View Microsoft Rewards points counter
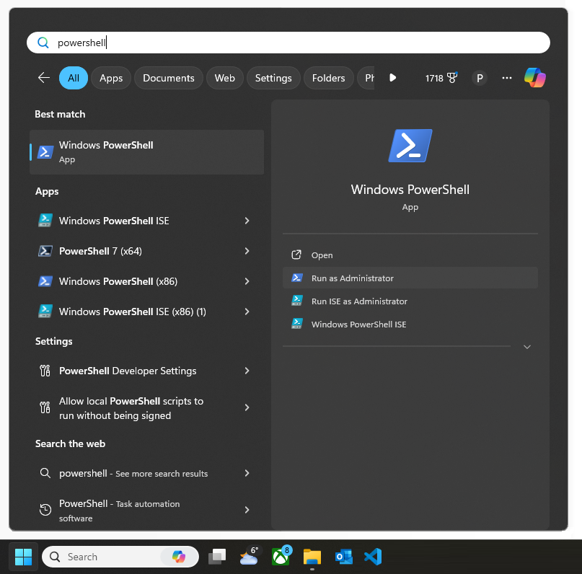 coord(441,77)
